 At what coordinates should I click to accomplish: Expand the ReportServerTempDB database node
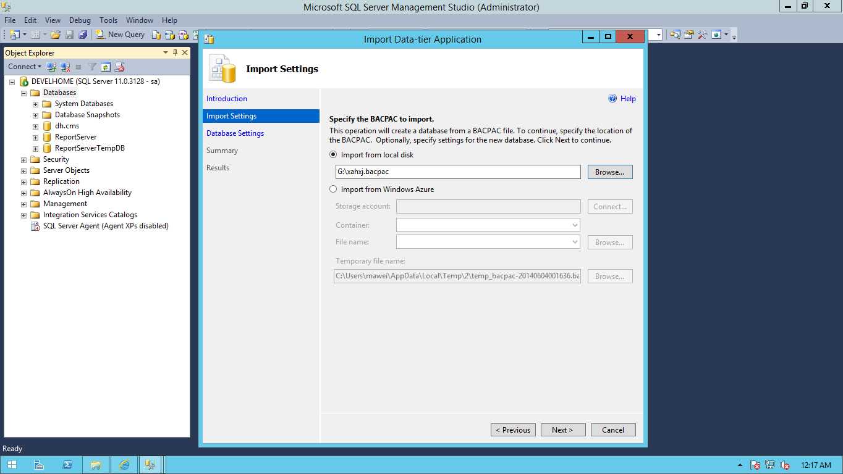[x=35, y=148]
